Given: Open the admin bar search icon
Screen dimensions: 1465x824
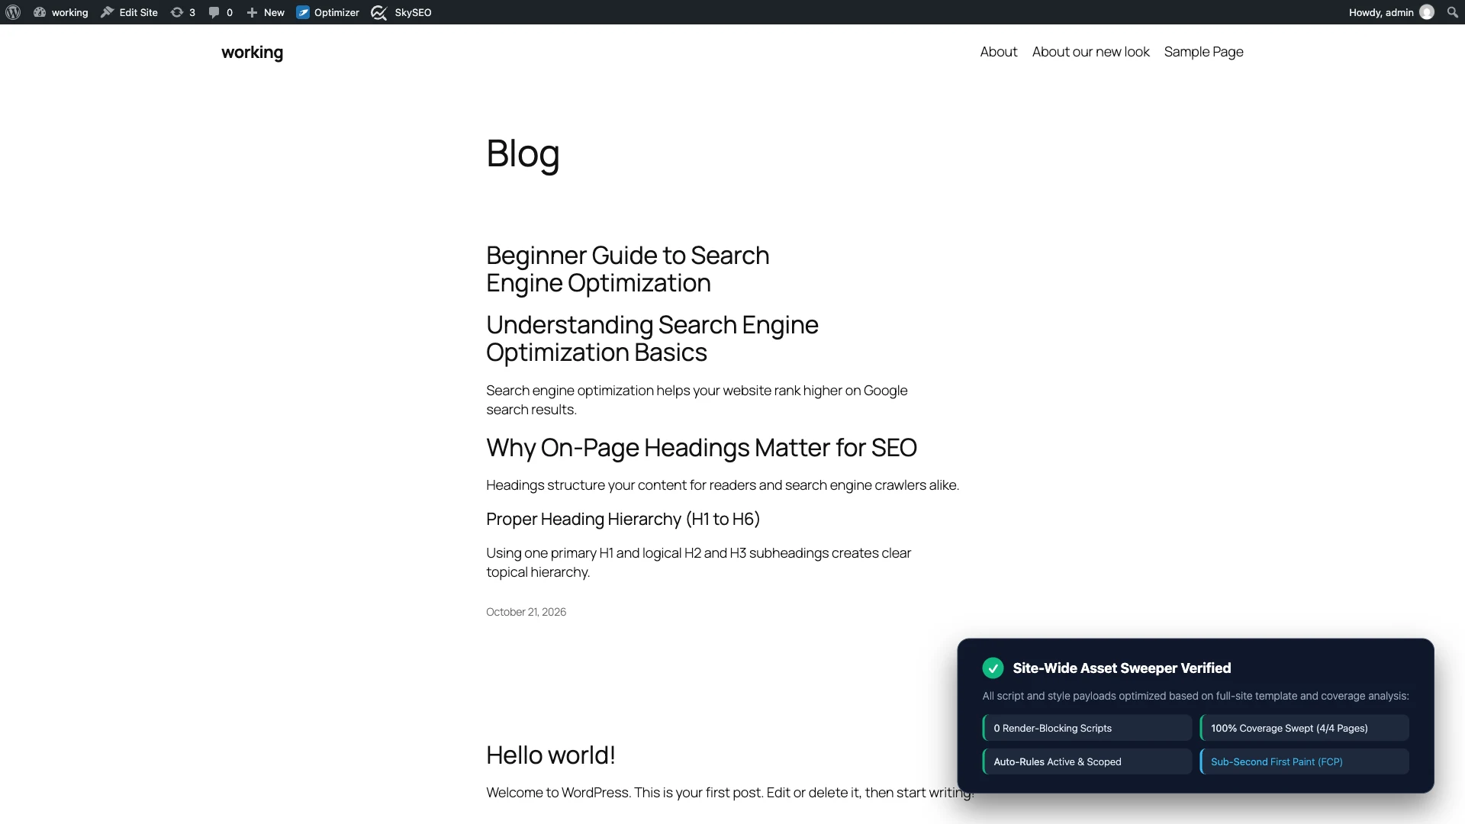Looking at the screenshot, I should [x=1453, y=12].
